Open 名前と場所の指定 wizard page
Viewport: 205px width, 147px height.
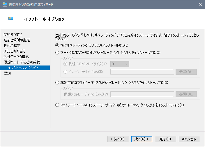[x=17, y=40]
